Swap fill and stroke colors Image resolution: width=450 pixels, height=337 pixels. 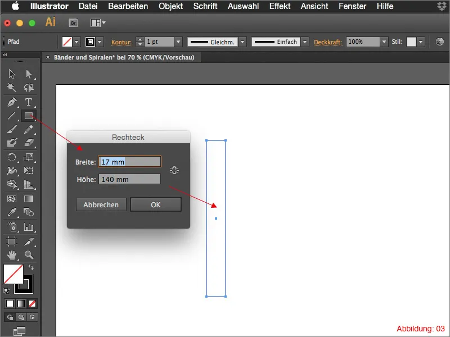[31, 267]
